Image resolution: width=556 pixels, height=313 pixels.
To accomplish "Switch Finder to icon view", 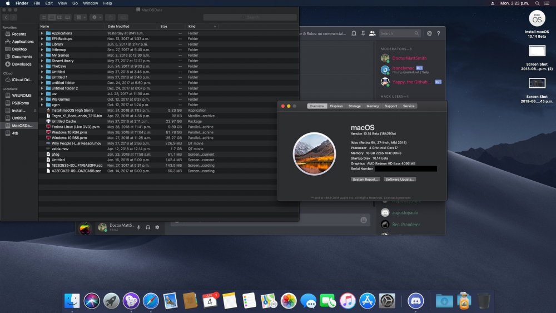I will (44, 17).
